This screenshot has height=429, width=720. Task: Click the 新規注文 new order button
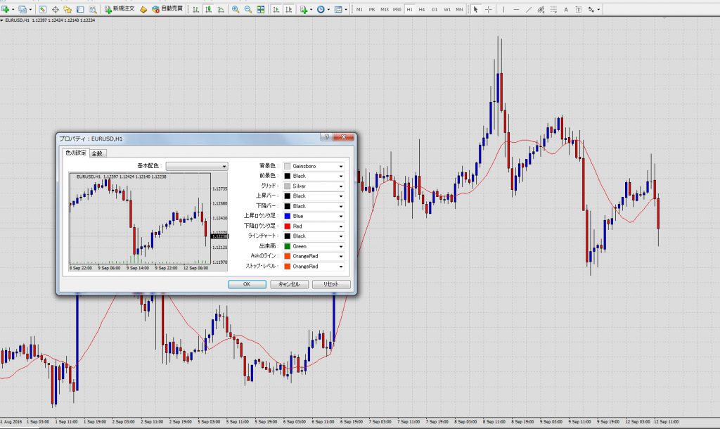tap(120, 9)
